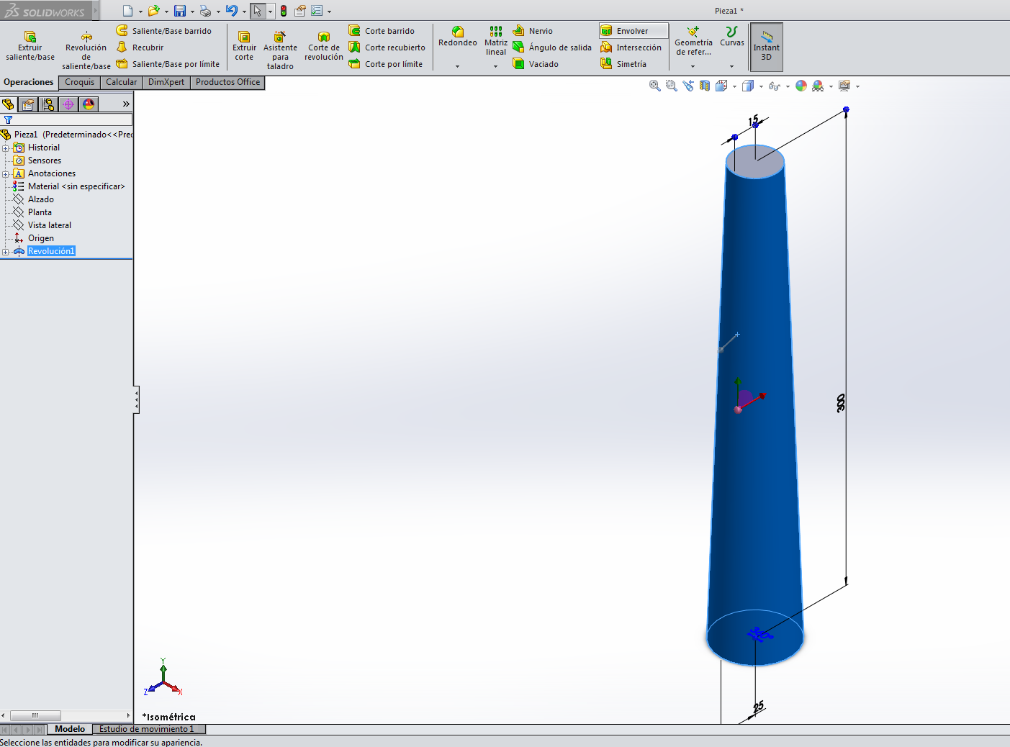The width and height of the screenshot is (1010, 747).
Task: Click the Curvas tool
Action: [732, 36]
